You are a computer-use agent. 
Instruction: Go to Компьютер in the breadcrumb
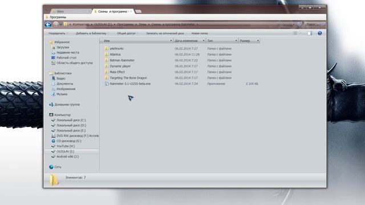pyautogui.click(x=81, y=24)
